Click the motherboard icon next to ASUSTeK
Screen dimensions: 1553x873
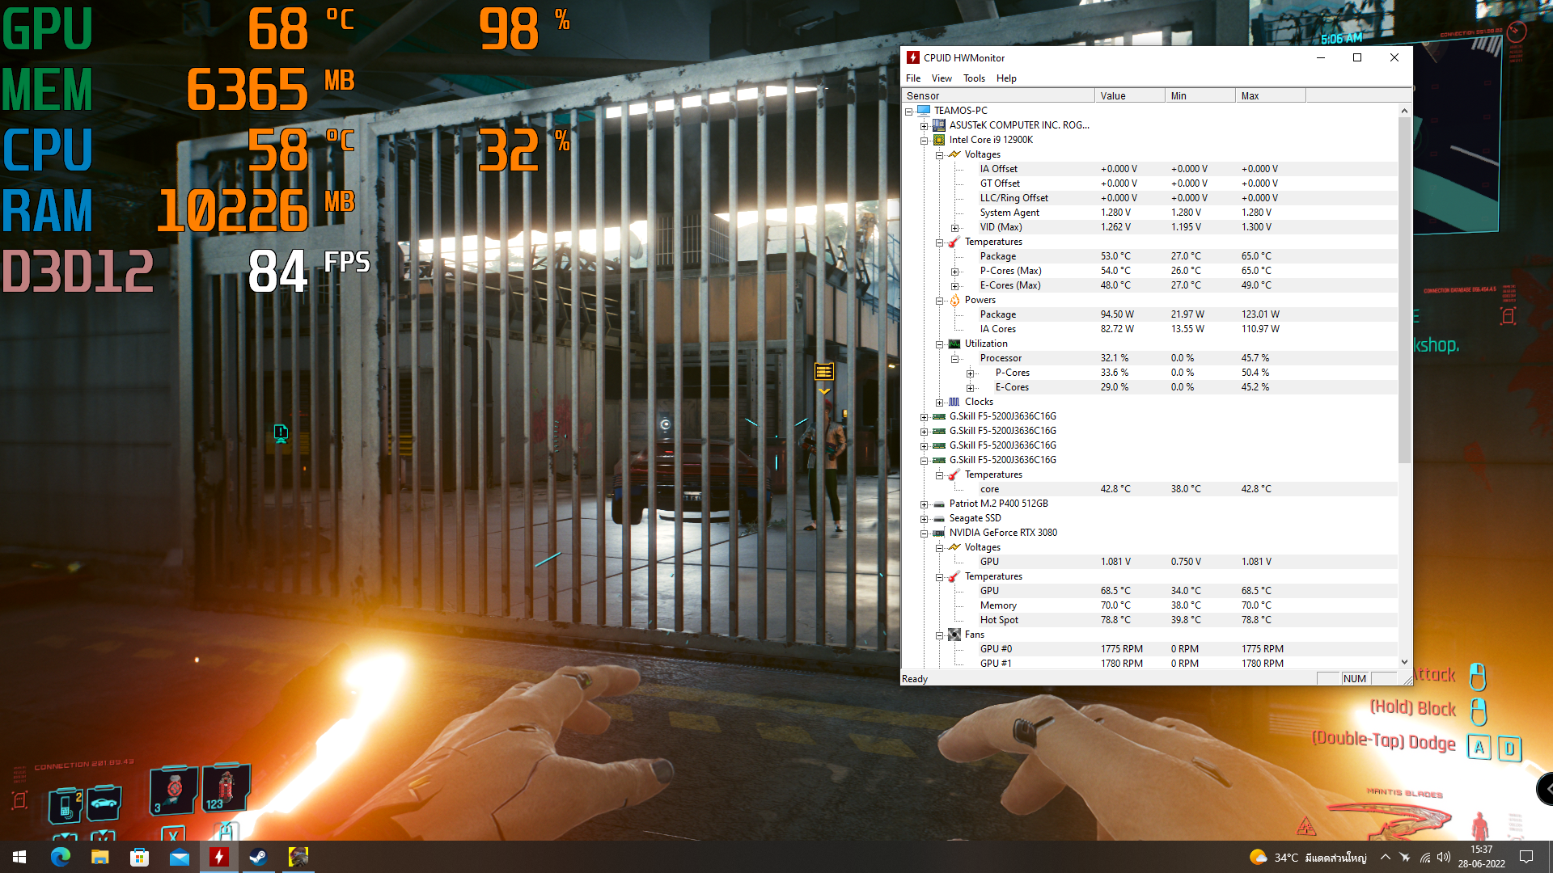pos(939,125)
